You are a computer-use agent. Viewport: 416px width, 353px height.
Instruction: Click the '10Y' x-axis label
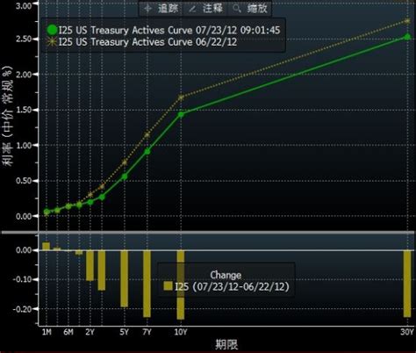[181, 332]
